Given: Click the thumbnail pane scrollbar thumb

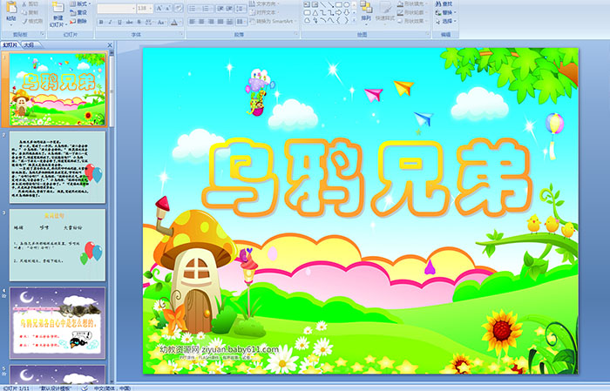Looking at the screenshot, I should coord(112,91).
